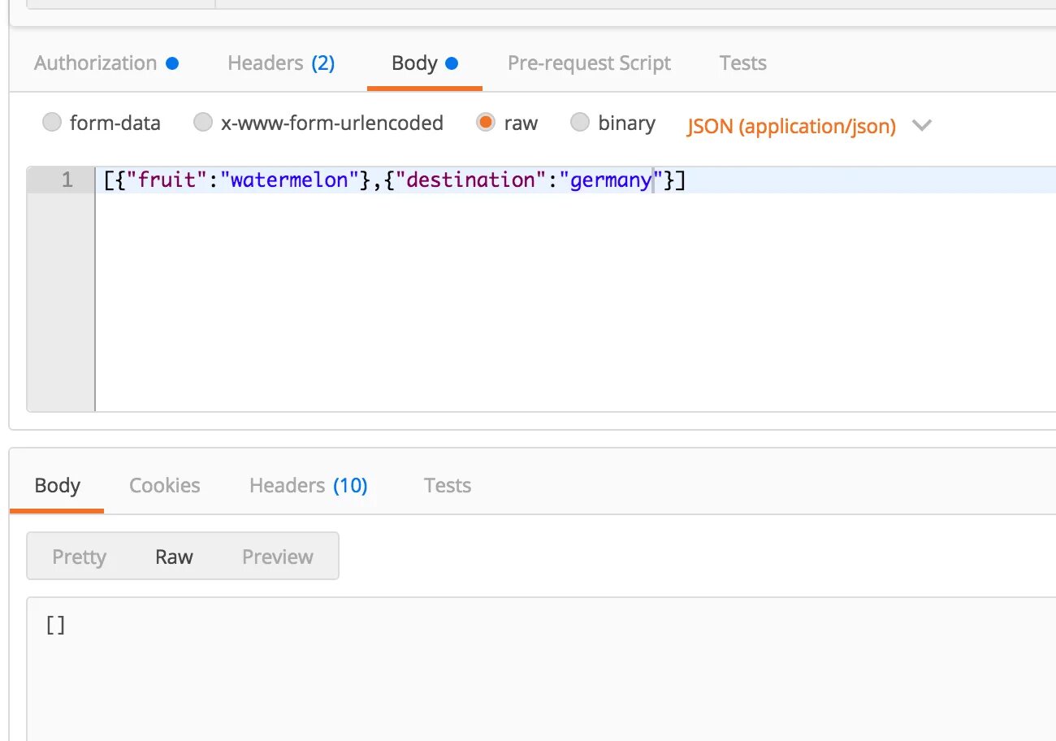Screen dimensions: 1056x741
Task: Show the response Body tab
Action: [57, 486]
